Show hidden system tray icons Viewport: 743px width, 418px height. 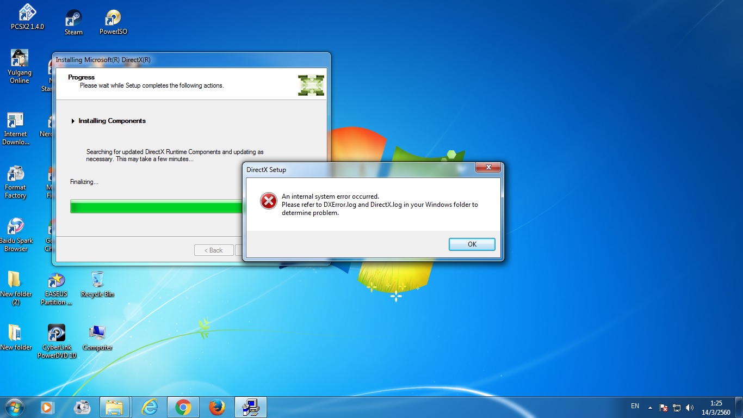650,407
